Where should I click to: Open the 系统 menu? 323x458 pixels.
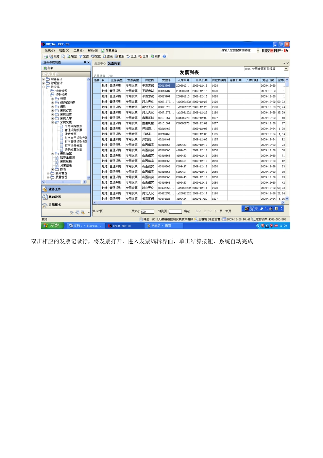(50, 50)
